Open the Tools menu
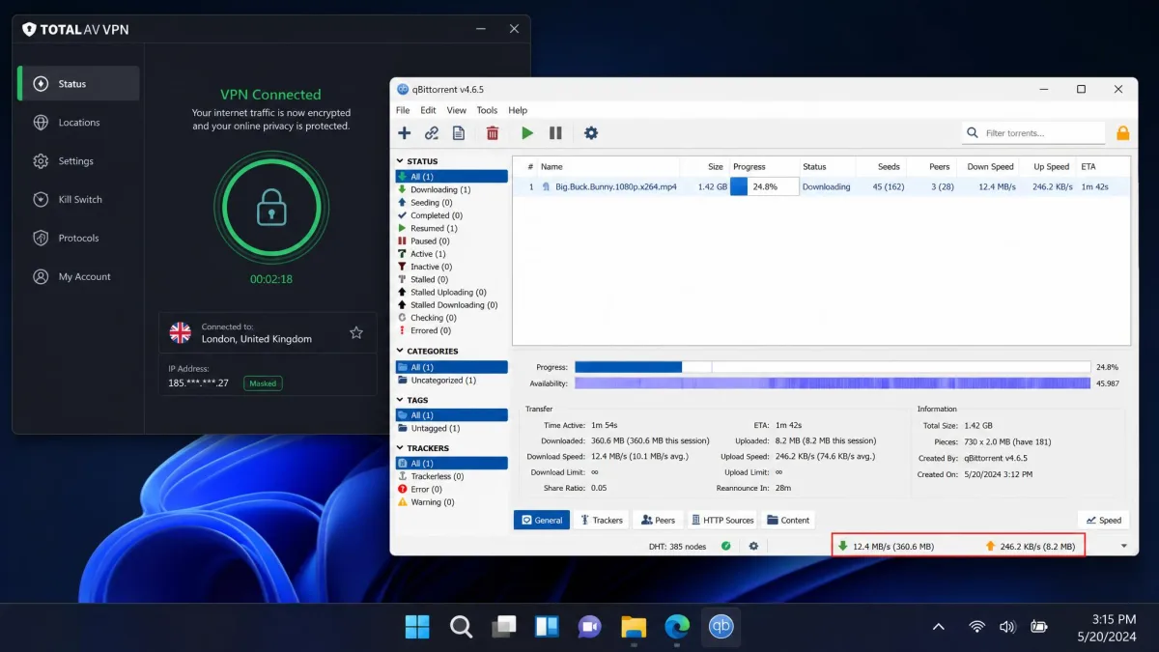Viewport: 1159px width, 652px height. (x=487, y=110)
